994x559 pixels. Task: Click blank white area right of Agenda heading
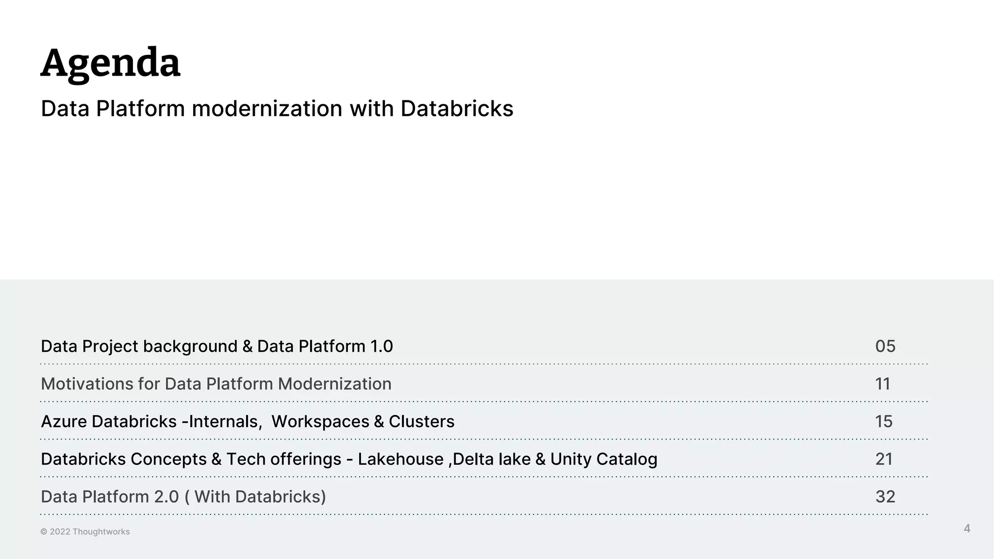[582, 63]
